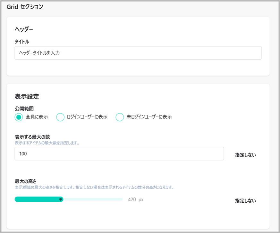This screenshot has height=233, width=280.
Task: Click 指定しない beside the max items field
Action: 245,155
